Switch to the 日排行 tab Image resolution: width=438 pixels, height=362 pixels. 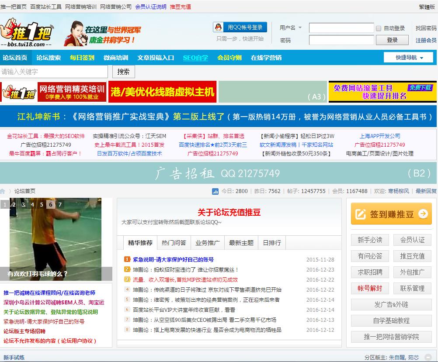[272, 243]
